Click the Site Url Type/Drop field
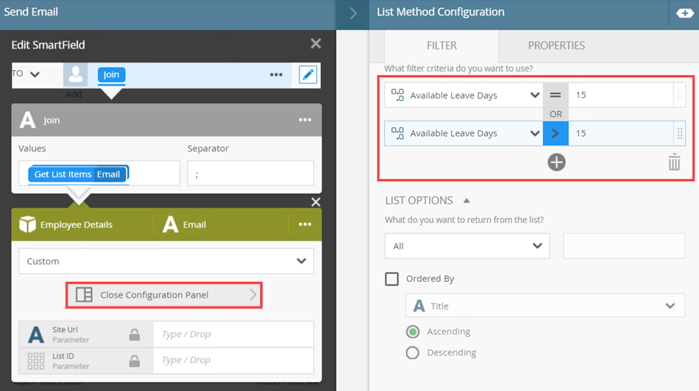Image resolution: width=699 pixels, height=391 pixels. point(233,334)
